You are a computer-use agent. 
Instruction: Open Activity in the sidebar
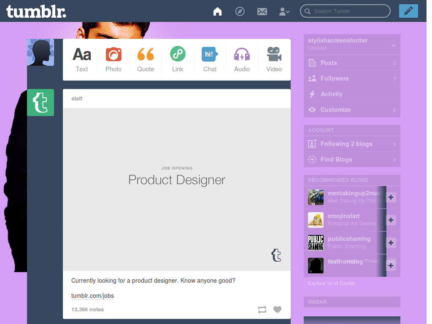(x=352, y=94)
